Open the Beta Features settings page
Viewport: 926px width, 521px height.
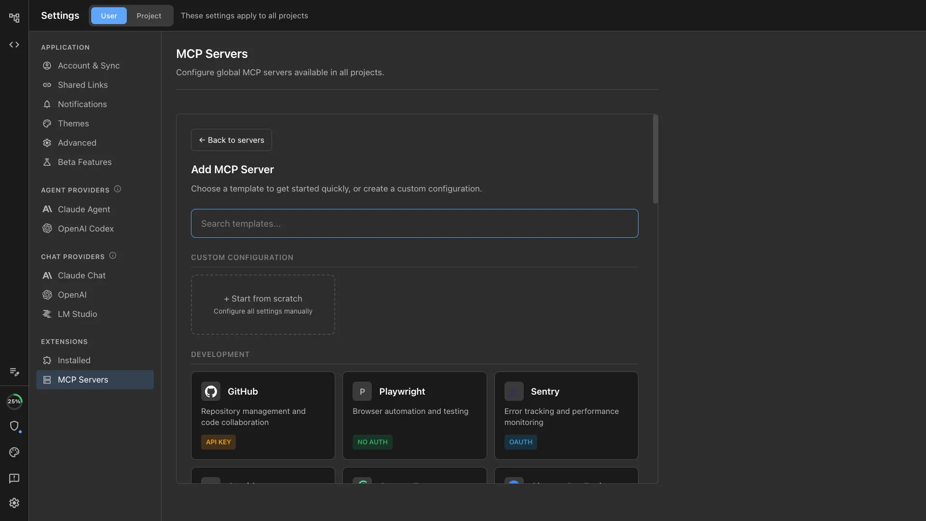pyautogui.click(x=84, y=162)
